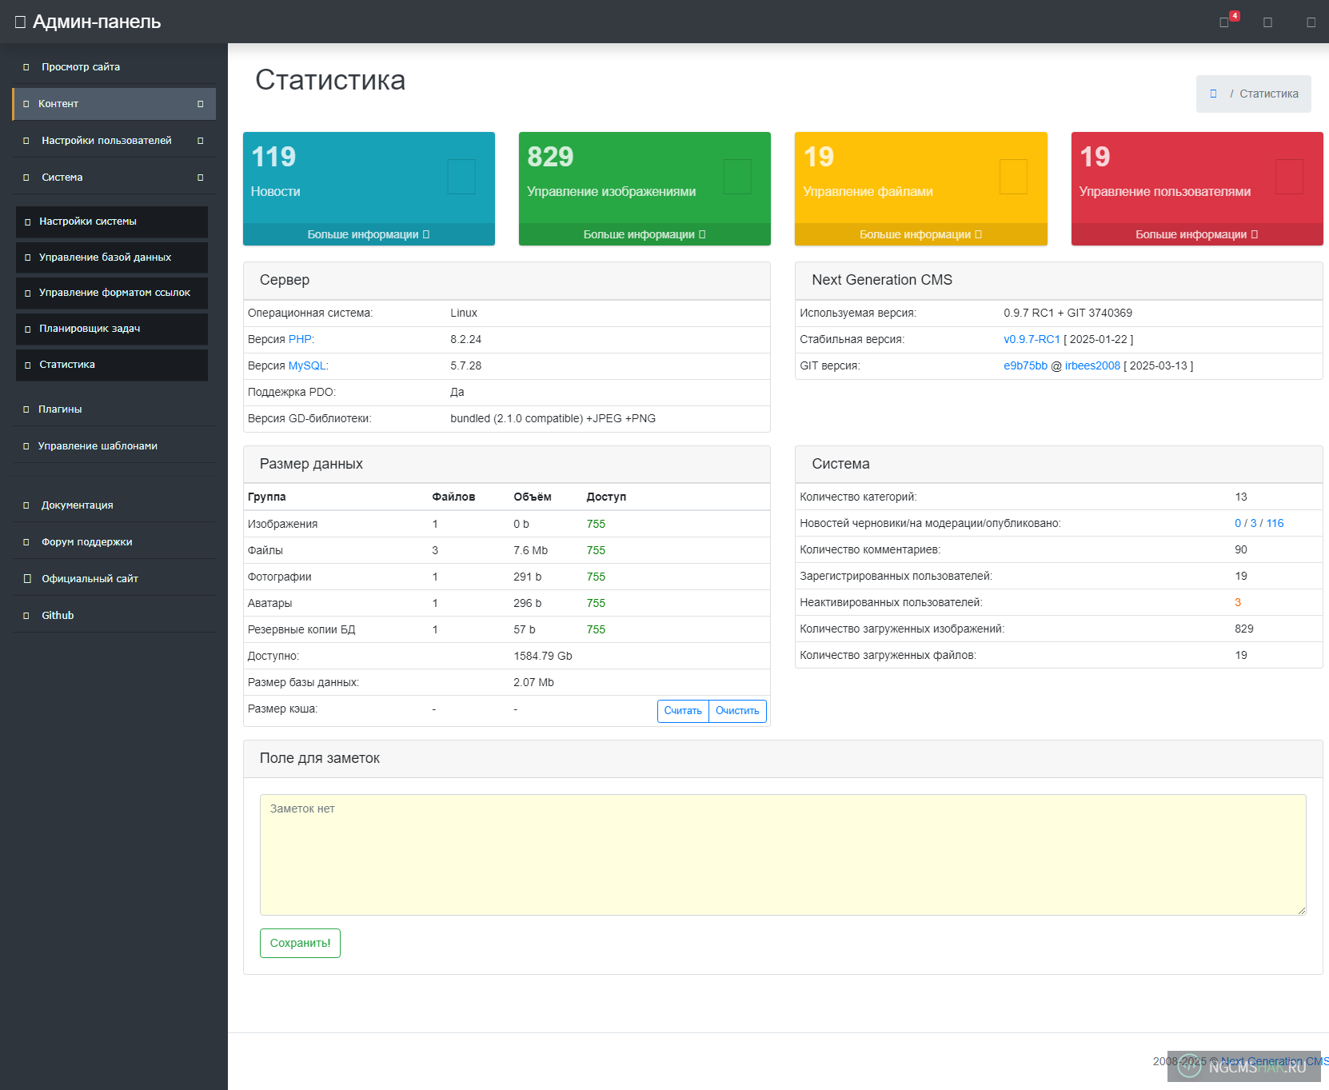The image size is (1329, 1090).
Task: Open the e9b75bb git commit link
Action: click(1025, 365)
